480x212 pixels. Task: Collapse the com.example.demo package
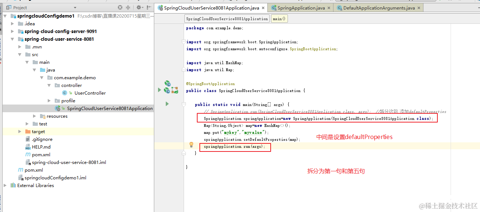42,77
